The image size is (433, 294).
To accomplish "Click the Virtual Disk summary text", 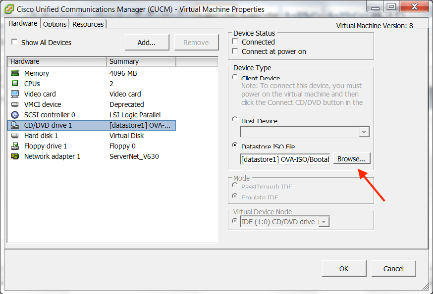I will (x=126, y=136).
